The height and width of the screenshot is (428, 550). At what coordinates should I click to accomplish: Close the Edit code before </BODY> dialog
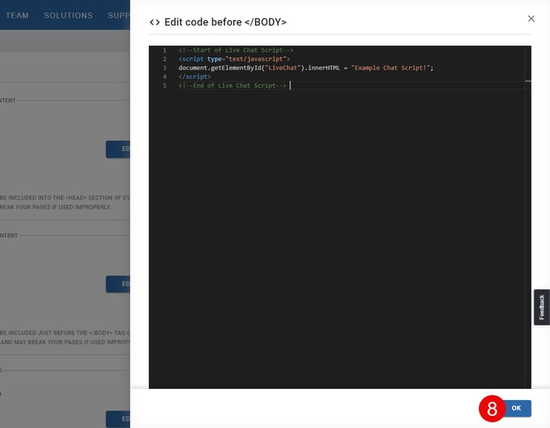531,18
